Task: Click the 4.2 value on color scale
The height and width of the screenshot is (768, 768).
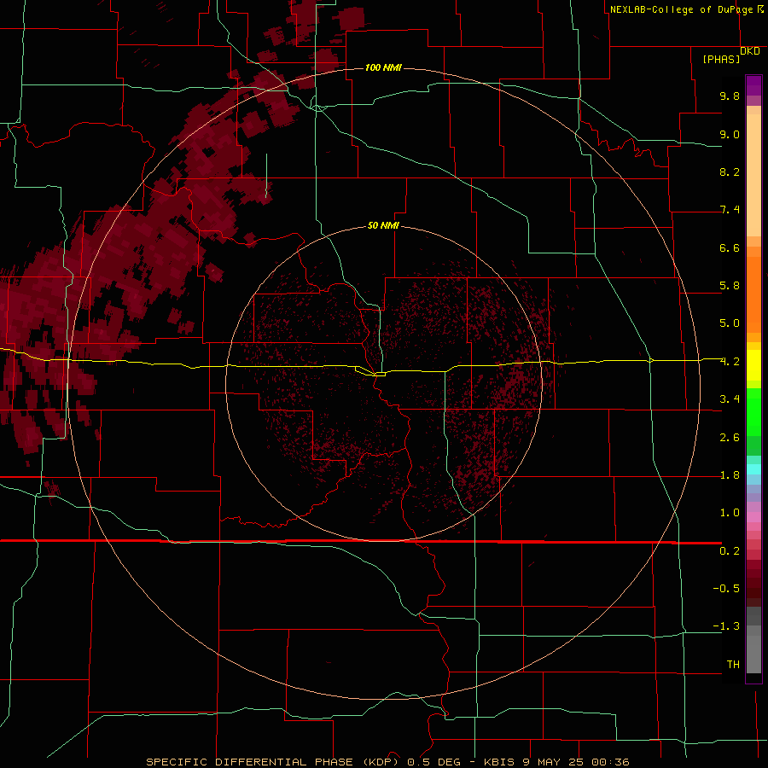Action: point(730,362)
